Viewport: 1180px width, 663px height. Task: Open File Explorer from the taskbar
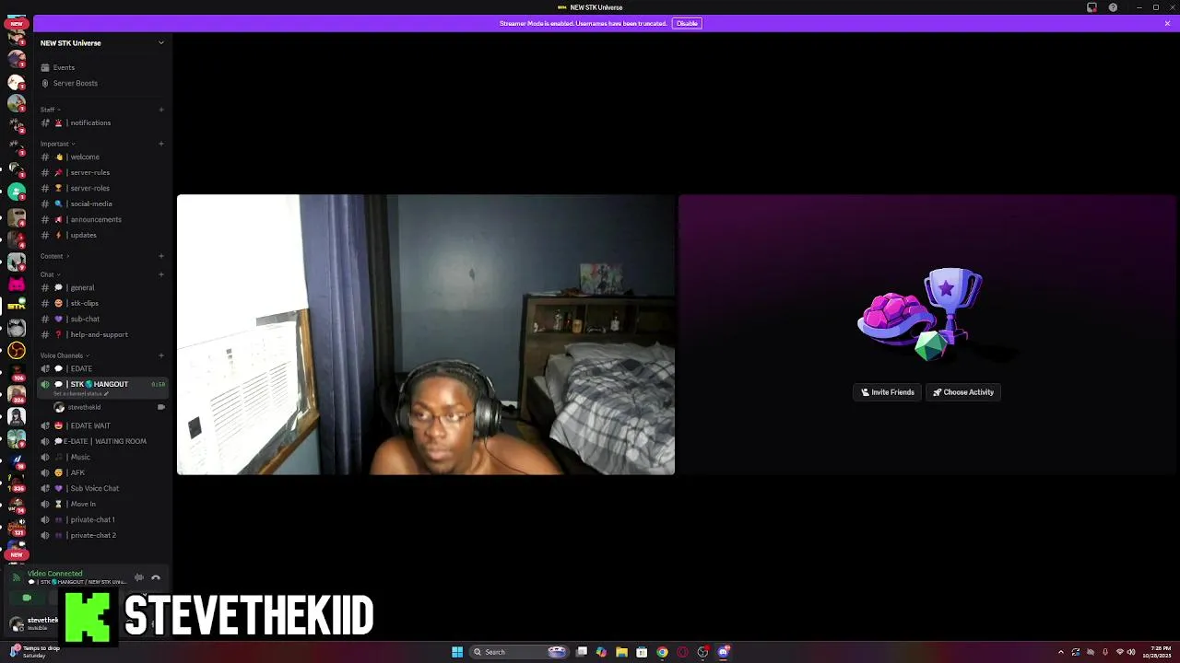point(622,652)
